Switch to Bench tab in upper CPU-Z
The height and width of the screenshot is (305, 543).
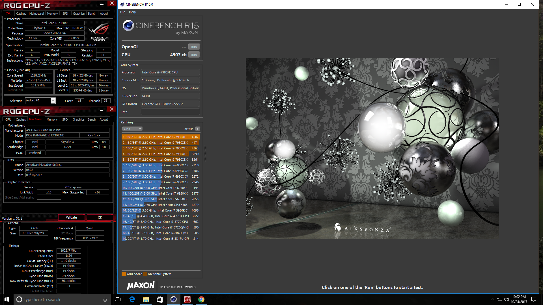[92, 14]
